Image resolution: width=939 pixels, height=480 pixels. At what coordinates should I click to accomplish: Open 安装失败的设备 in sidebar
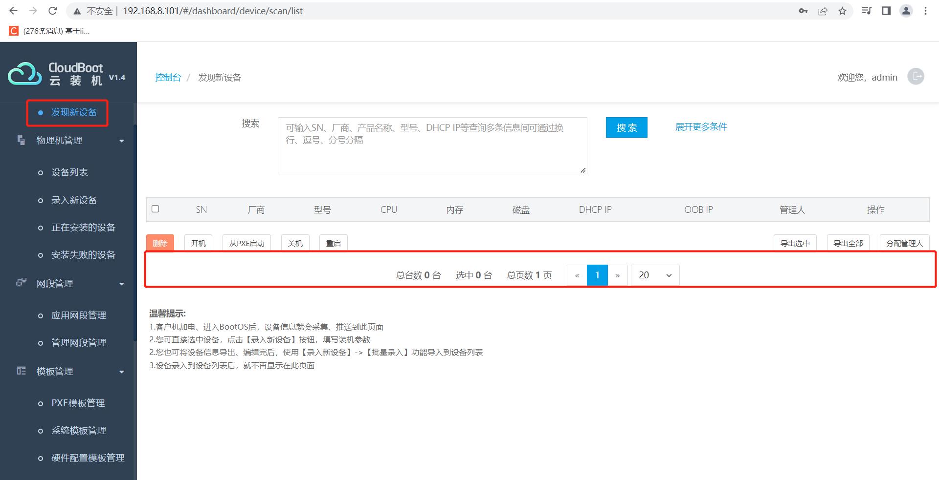tap(83, 255)
